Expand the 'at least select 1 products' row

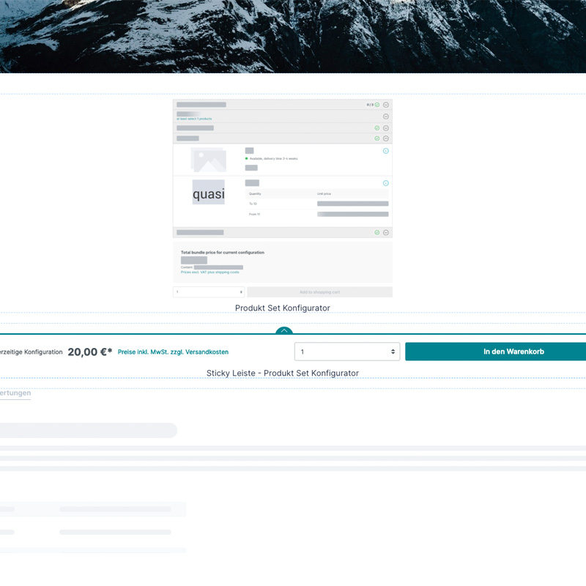(x=386, y=116)
